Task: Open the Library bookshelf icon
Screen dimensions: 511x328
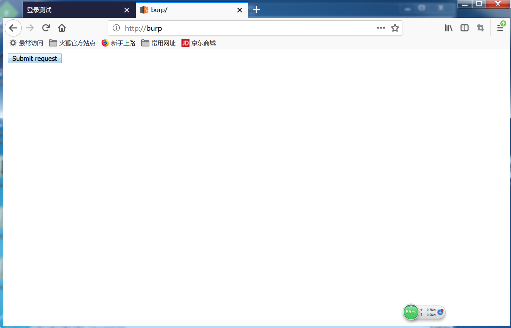Action: click(x=449, y=28)
